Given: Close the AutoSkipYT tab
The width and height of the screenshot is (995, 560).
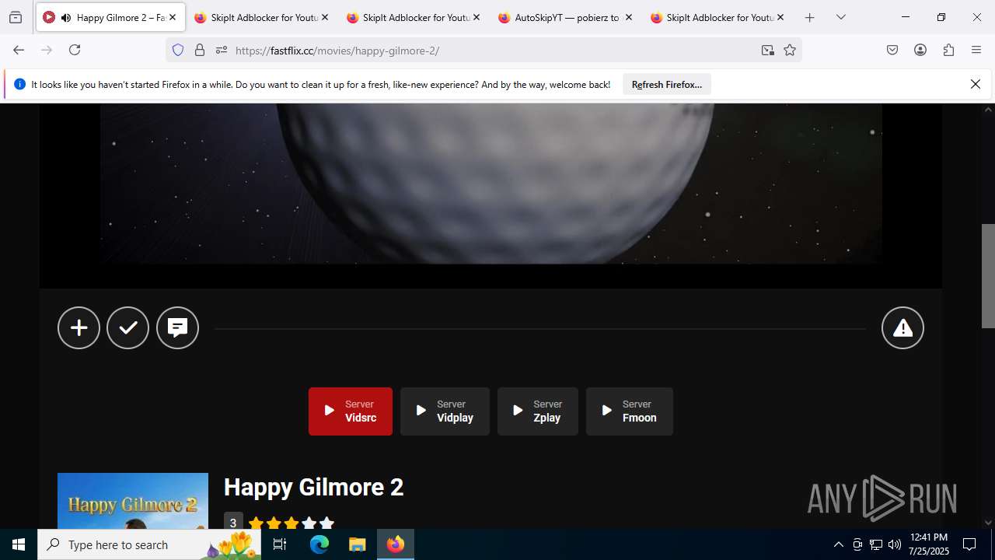Looking at the screenshot, I should point(629,17).
